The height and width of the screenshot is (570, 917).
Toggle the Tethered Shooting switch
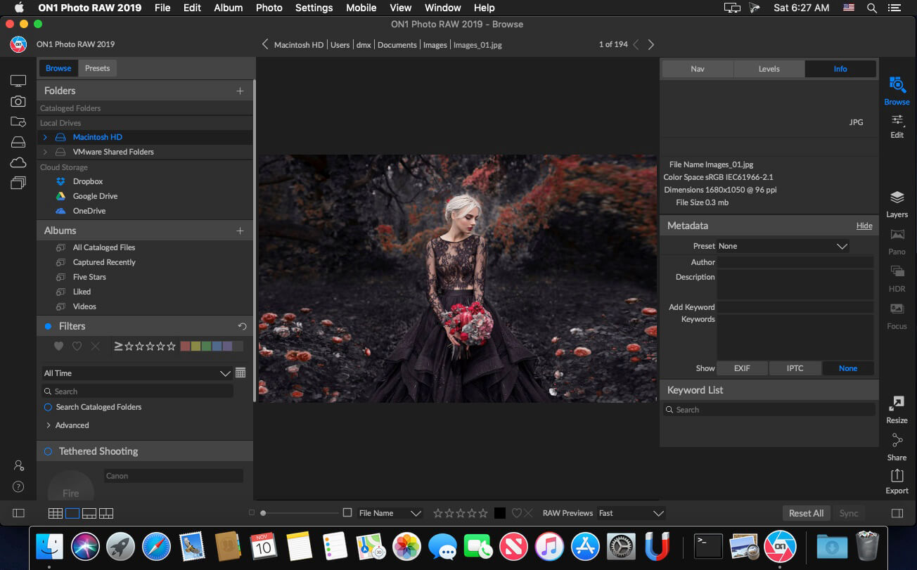click(x=48, y=451)
